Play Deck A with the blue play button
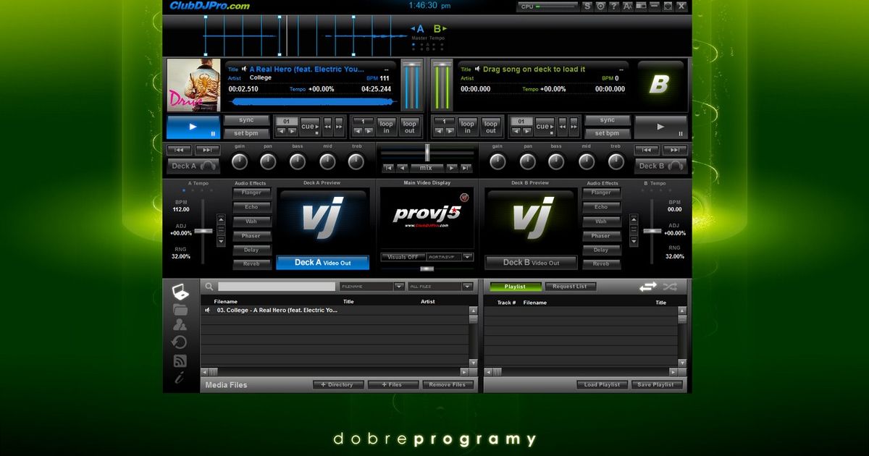This screenshot has height=456, width=869. (193, 127)
